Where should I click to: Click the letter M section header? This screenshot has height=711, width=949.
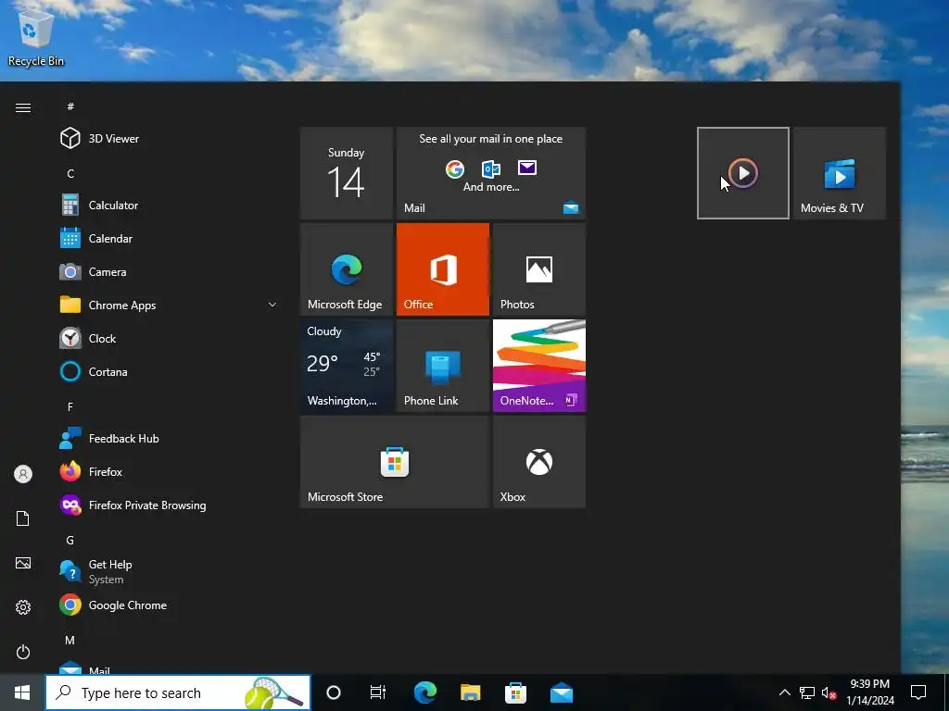pyautogui.click(x=70, y=640)
